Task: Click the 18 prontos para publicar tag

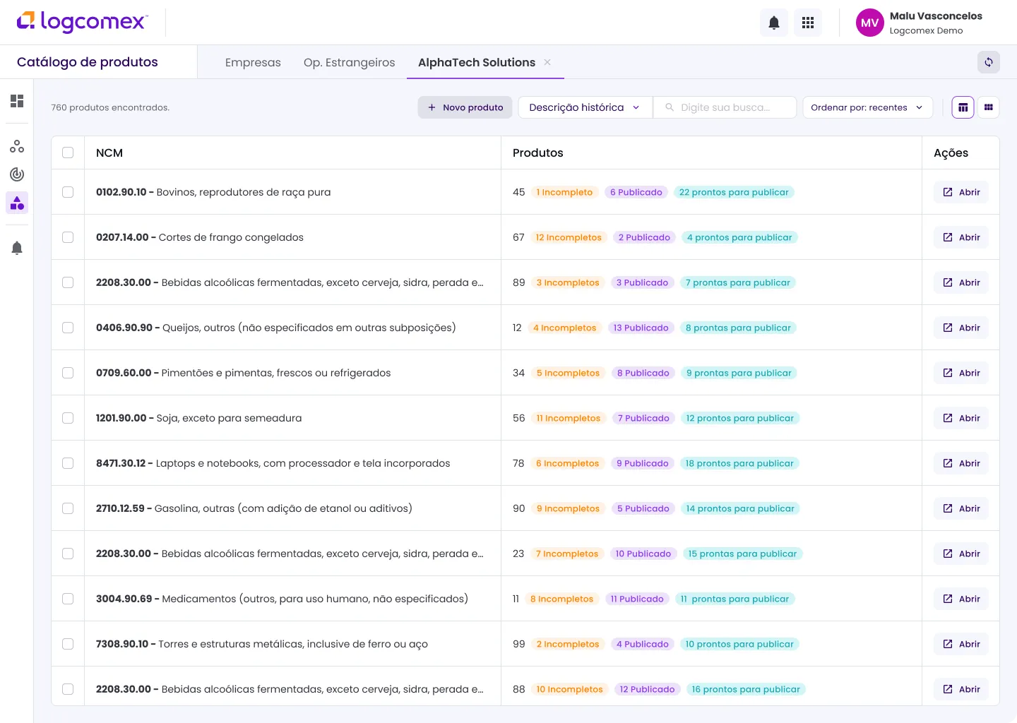Action: (x=739, y=463)
